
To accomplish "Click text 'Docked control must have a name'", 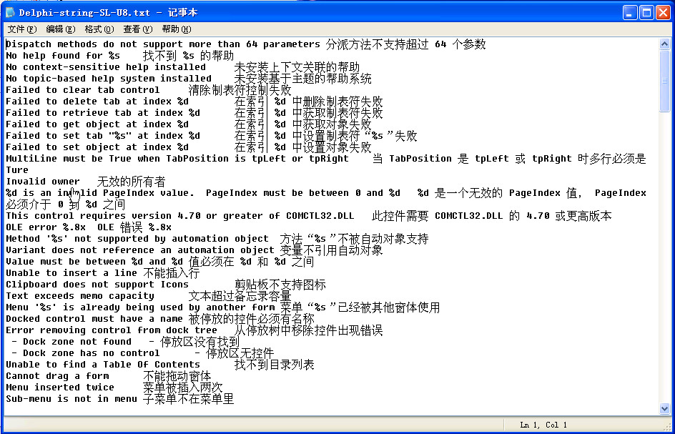I will point(94,319).
